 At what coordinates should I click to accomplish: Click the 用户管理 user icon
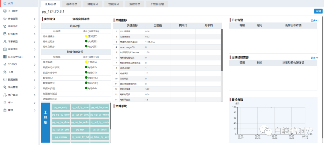click(5, 95)
